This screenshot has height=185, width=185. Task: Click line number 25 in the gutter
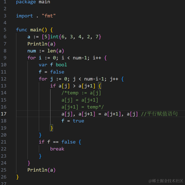tap(4, 170)
